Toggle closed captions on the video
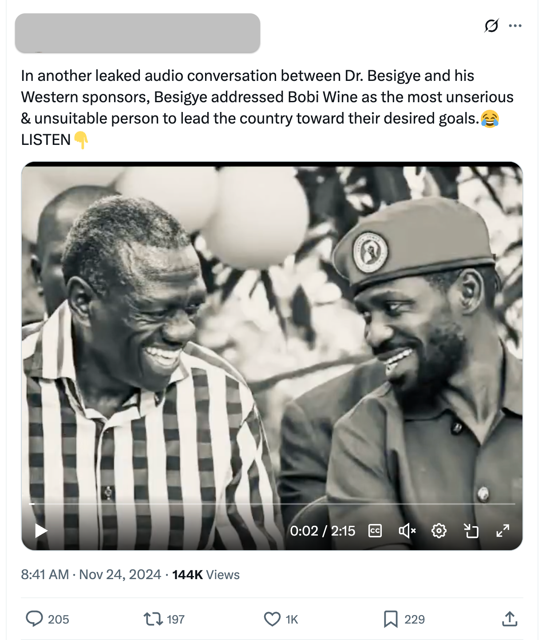The width and height of the screenshot is (546, 640). 375,531
